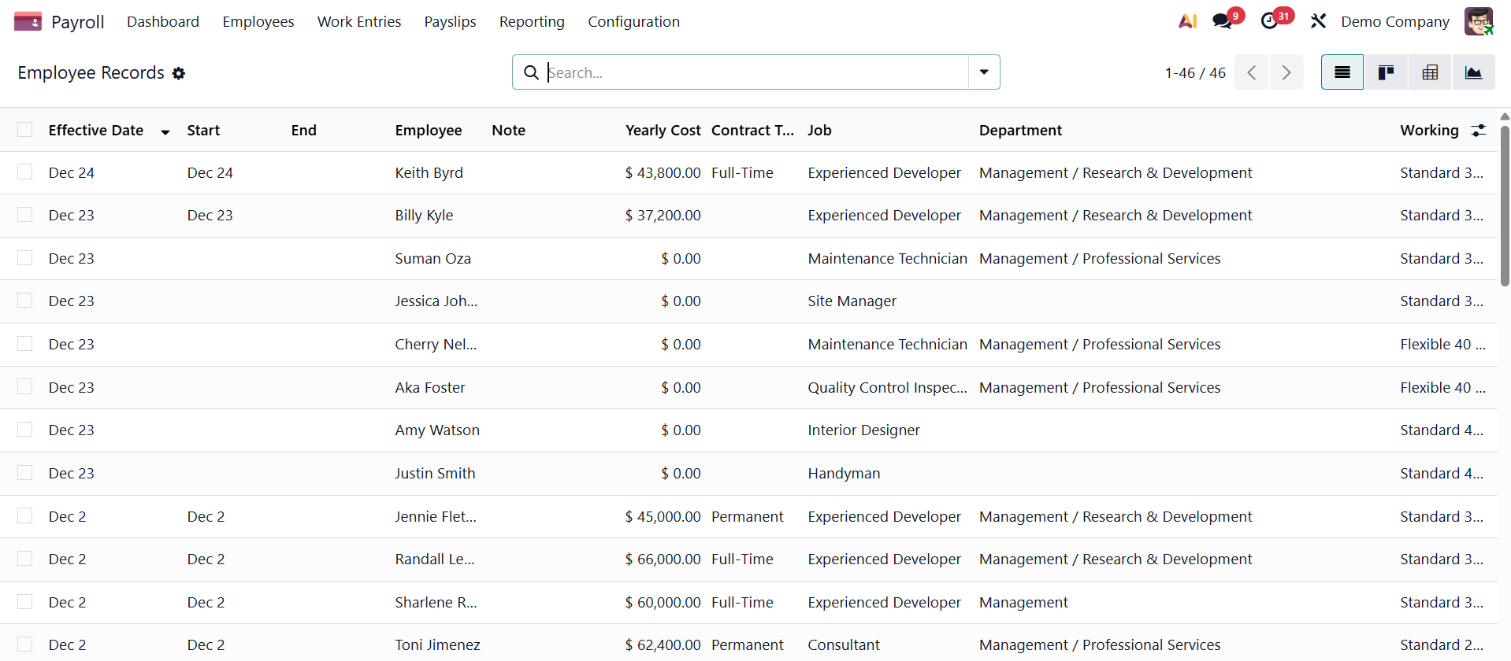Open optional columns adjust icon

click(x=1479, y=131)
